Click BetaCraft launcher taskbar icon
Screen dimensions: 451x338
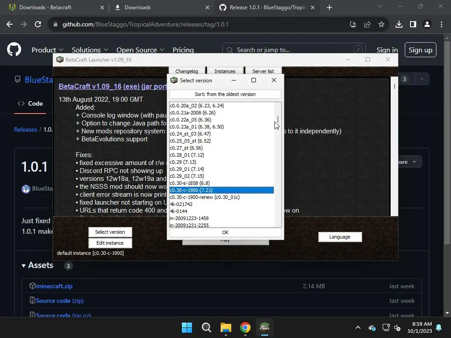pos(265,327)
